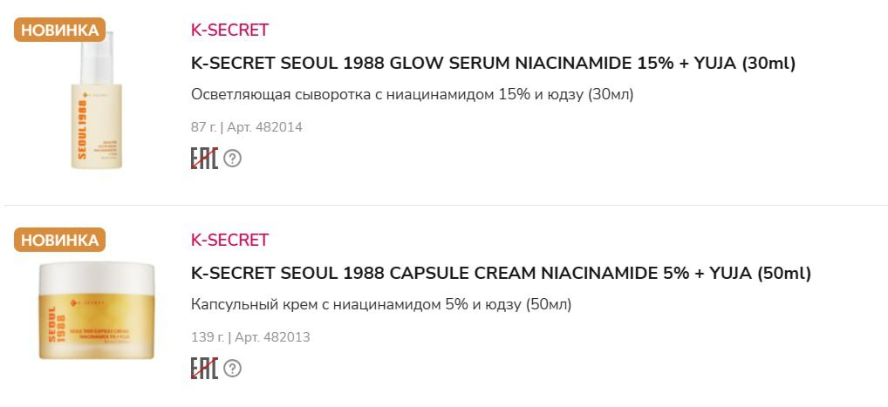Open the K-SECRET brand link above Glow Serum

click(229, 31)
